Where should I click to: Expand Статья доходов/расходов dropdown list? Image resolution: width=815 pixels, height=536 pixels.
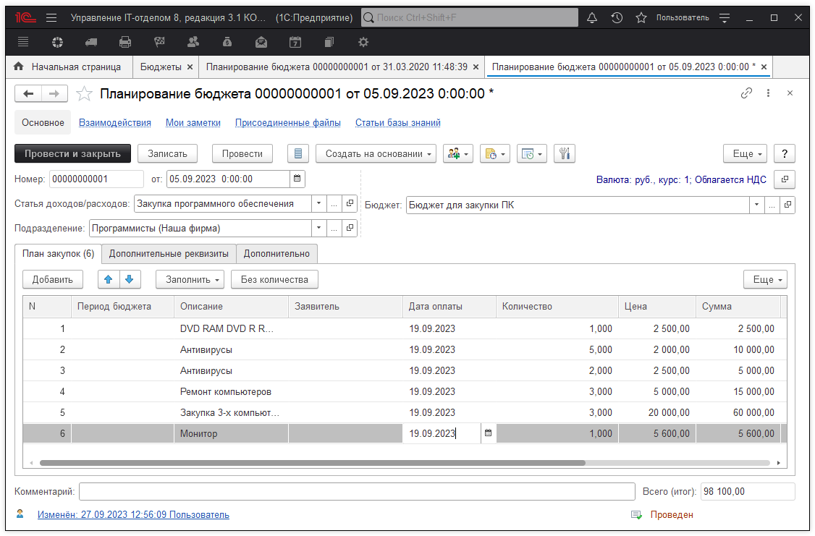pyautogui.click(x=318, y=204)
